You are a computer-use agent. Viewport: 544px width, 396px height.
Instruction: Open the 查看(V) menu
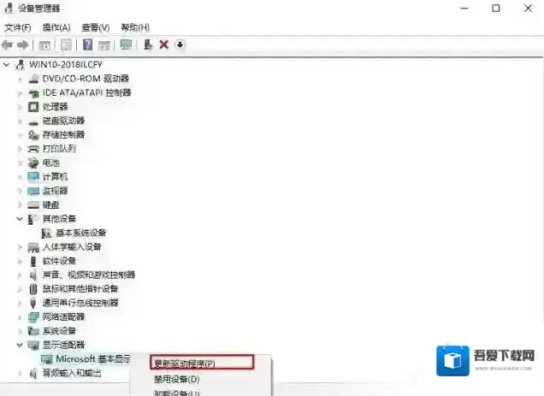96,27
